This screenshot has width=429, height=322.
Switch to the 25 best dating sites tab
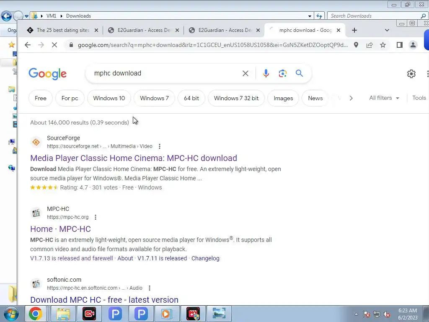63,30
